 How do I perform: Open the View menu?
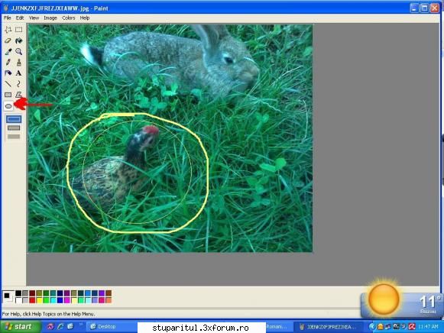coord(34,18)
